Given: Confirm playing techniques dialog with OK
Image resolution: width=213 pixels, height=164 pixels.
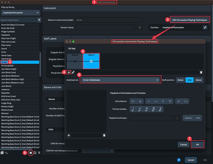Looking at the screenshot, I should click(x=198, y=145).
